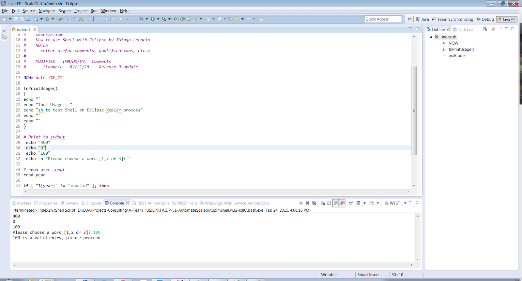Switch to the REST Annotations tab
Viewport: 522px width, 281px height.
point(151,203)
